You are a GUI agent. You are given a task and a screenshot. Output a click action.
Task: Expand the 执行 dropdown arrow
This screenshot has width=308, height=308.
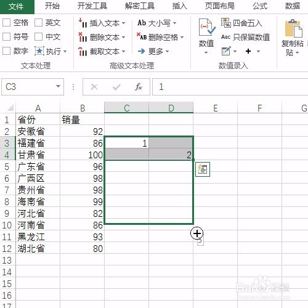65,51
